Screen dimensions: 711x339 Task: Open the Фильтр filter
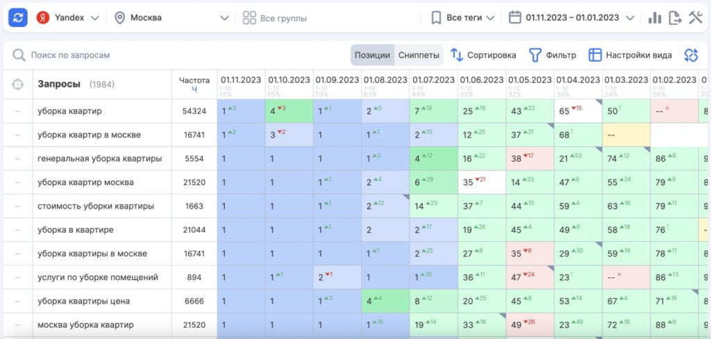pos(553,55)
